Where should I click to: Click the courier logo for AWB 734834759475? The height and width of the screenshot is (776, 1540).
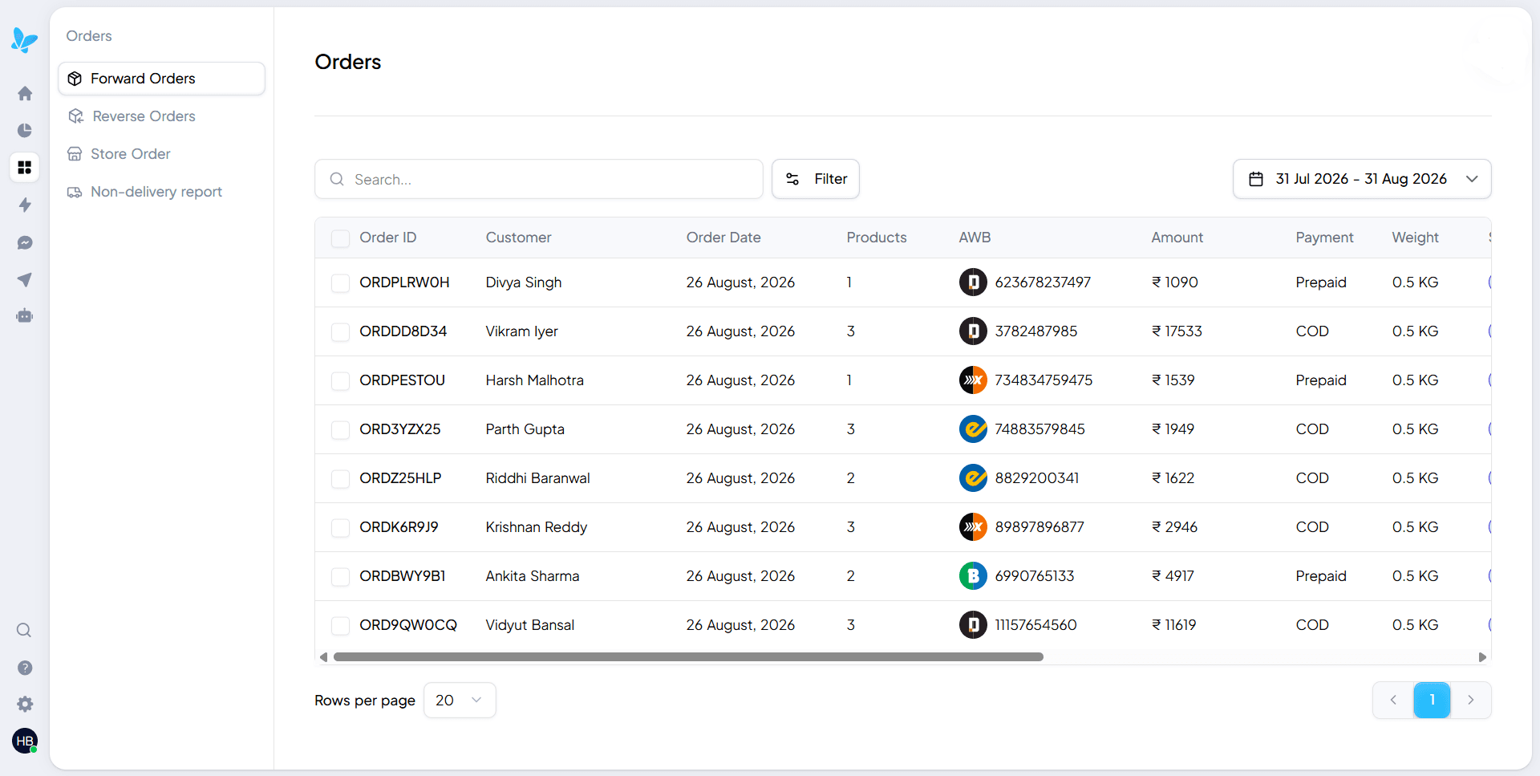(x=973, y=380)
